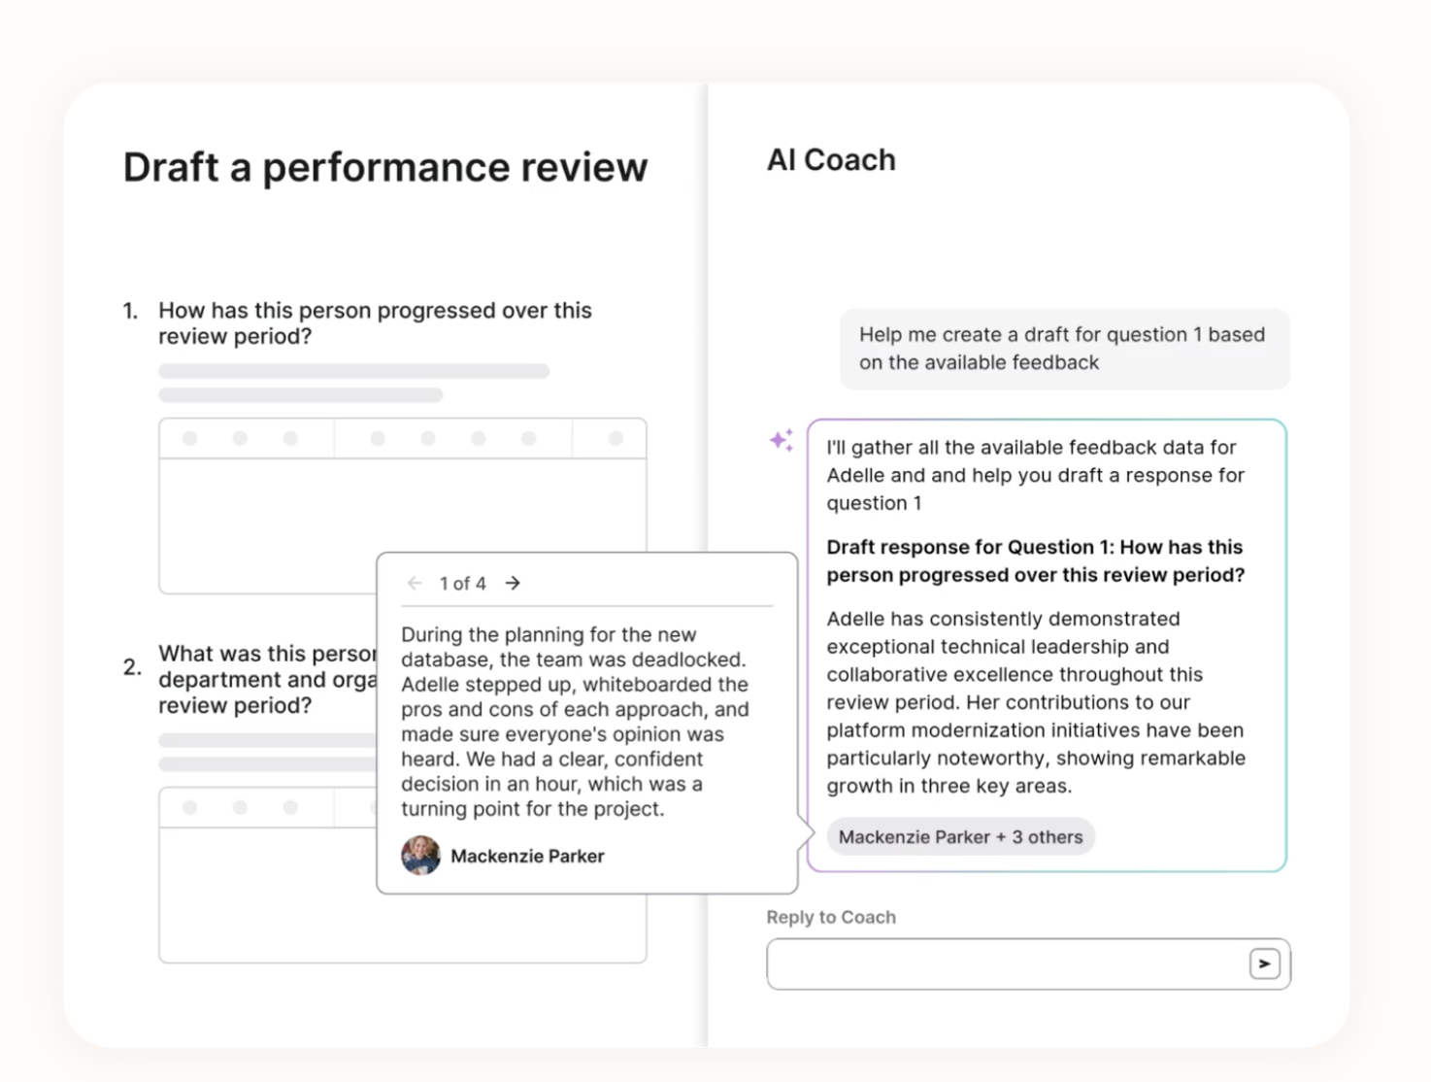
Task: Click fourth toolbar dot in question 1 editor
Action: [x=378, y=439]
